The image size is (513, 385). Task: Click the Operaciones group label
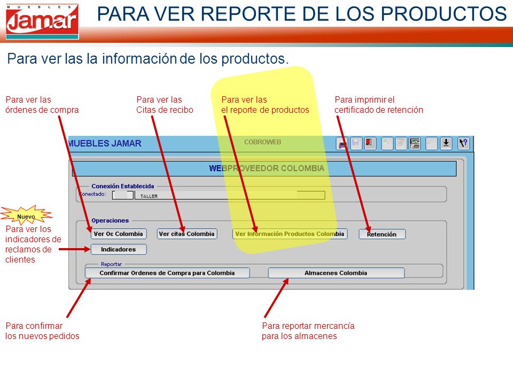110,220
